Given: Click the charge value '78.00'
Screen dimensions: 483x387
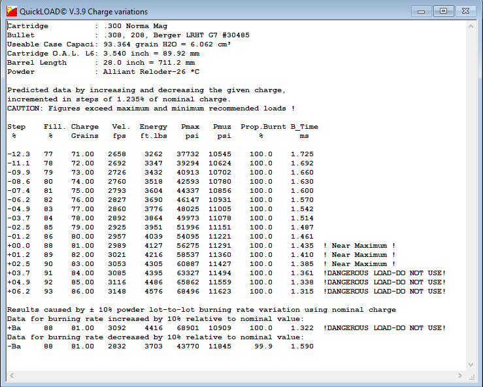Looking at the screenshot, I should (82, 218).
